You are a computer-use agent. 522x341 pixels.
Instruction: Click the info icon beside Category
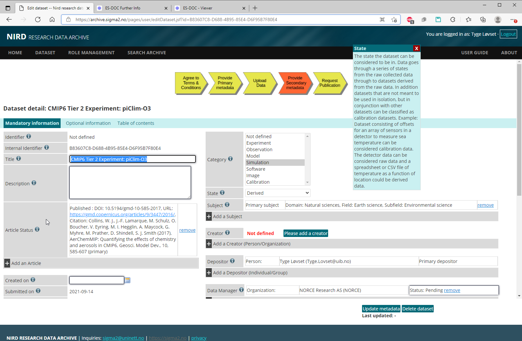[x=230, y=159]
